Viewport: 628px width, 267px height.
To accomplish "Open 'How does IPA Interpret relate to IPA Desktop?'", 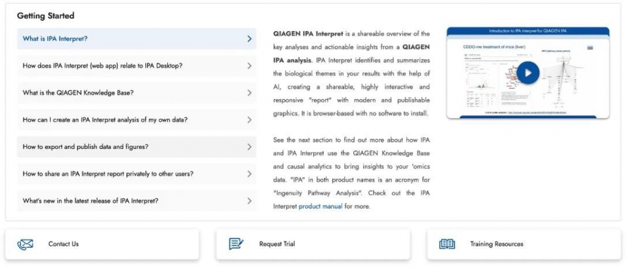I will point(102,66).
